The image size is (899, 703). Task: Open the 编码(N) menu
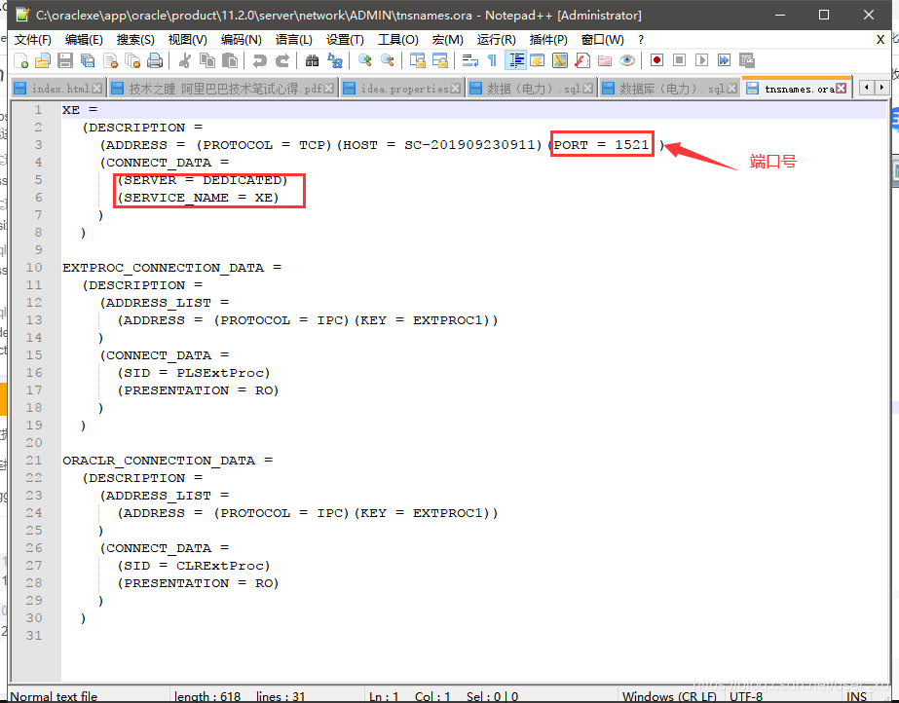pos(242,40)
